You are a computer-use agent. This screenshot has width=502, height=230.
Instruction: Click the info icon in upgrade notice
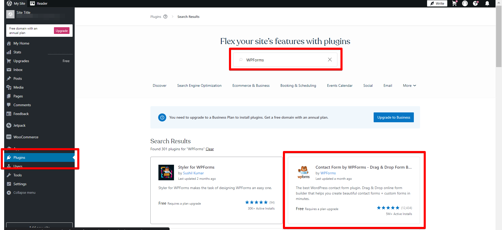point(162,117)
